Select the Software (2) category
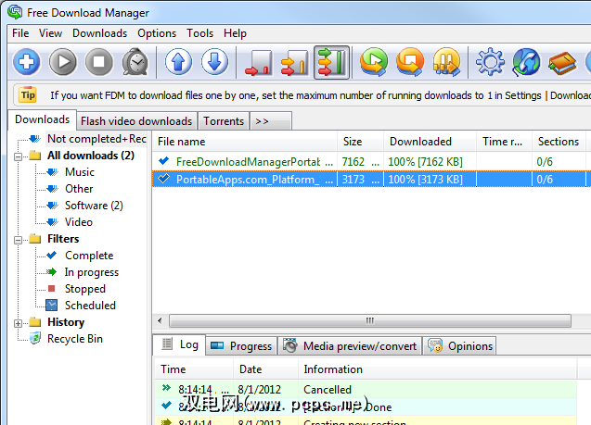591x425 pixels. click(94, 206)
